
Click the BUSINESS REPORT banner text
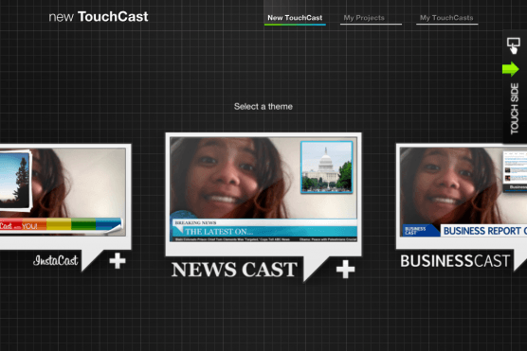point(484,231)
